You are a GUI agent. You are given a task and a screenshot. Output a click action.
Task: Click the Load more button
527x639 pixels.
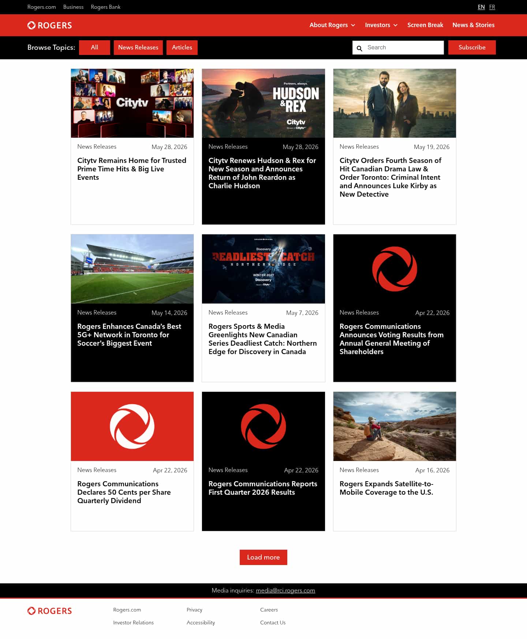tap(263, 557)
